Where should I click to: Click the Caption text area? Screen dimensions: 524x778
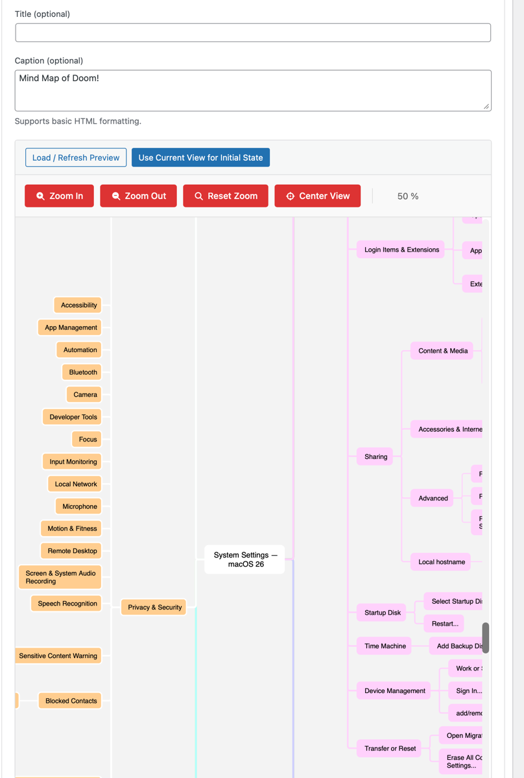coord(252,88)
